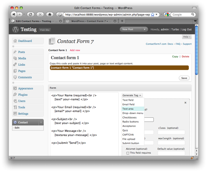Expand the Generate Tag dropdown
The image size is (207, 172).
[132, 95]
